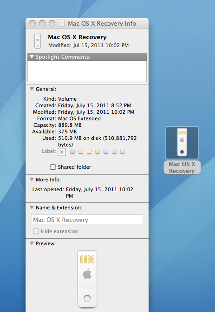The image size is (215, 312).
Task: Apply the red label color
Action: [x=72, y=152]
